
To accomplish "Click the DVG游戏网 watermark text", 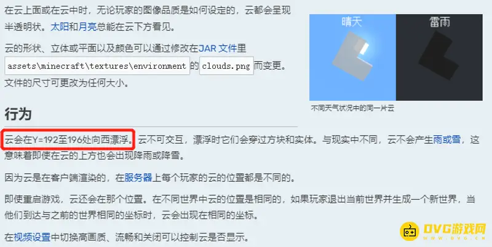I will [x=454, y=229].
